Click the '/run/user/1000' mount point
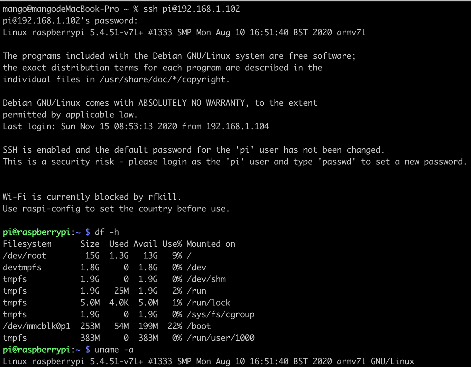This screenshot has width=471, height=367. (221, 338)
